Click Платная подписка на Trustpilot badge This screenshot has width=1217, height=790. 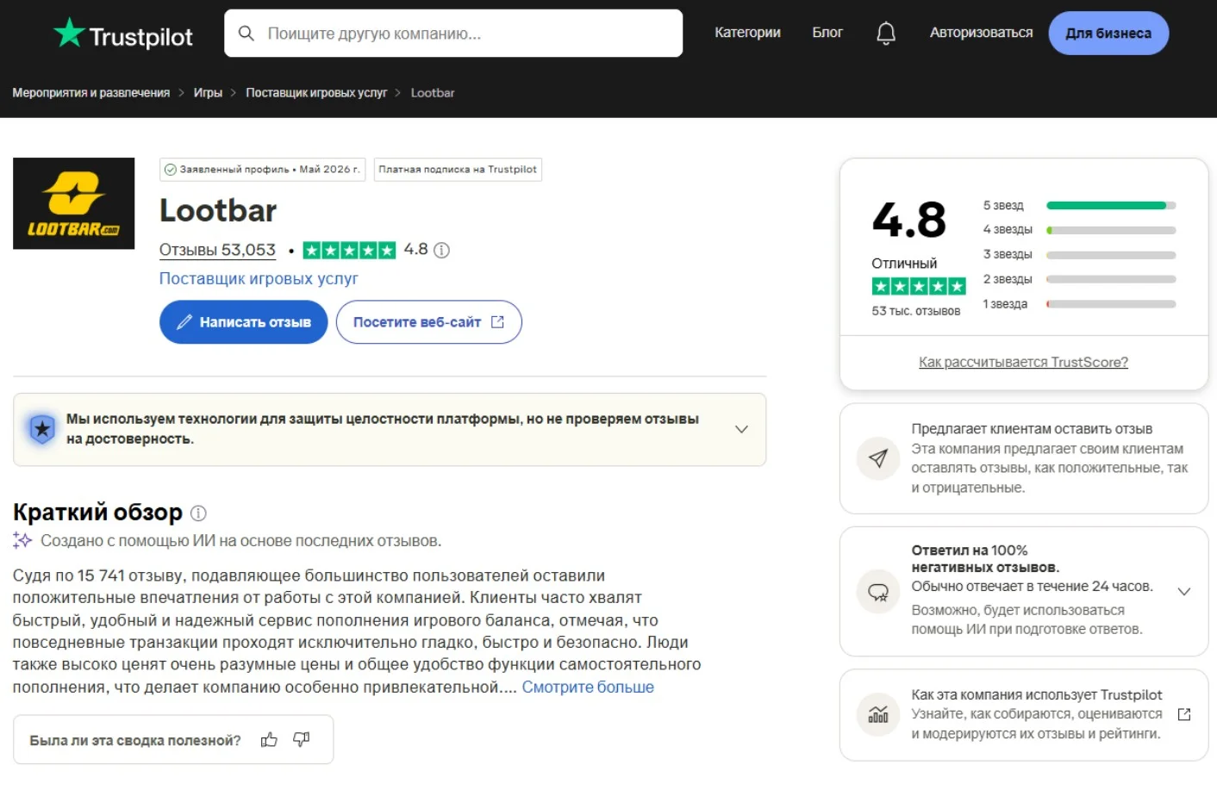point(458,170)
